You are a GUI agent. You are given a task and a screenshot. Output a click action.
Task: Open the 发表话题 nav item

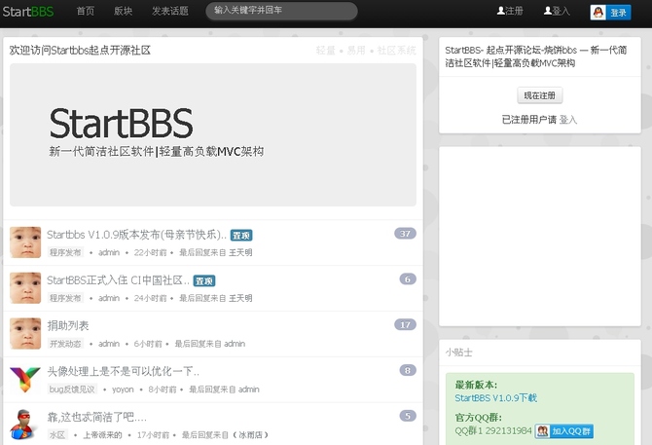tap(170, 12)
